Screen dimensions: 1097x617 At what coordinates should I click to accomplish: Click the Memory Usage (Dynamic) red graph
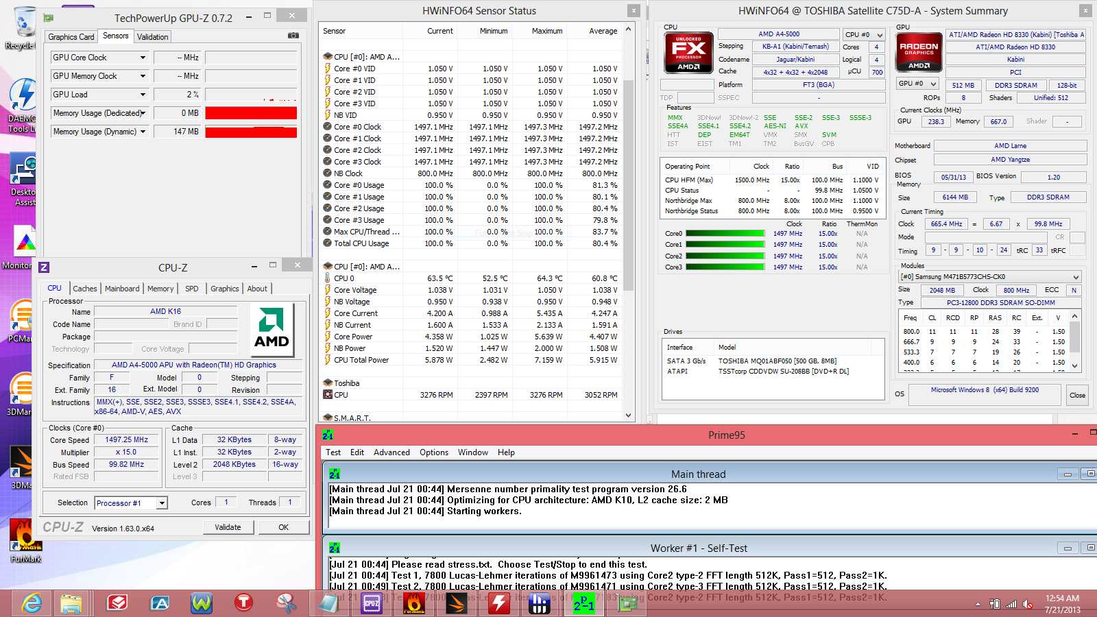point(251,132)
